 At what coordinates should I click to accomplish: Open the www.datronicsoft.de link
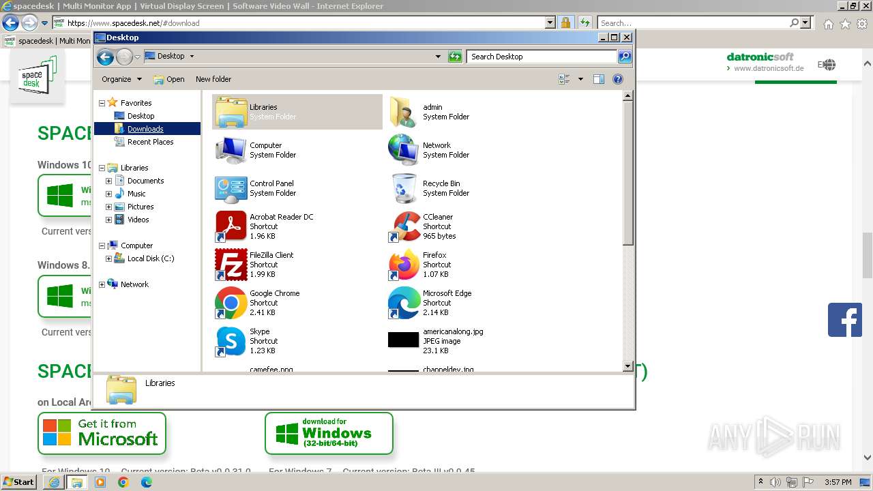tap(769, 68)
